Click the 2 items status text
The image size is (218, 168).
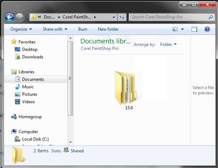41,151
